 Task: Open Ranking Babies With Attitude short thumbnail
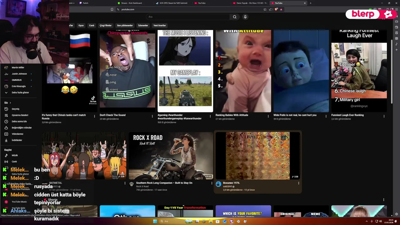[243, 71]
